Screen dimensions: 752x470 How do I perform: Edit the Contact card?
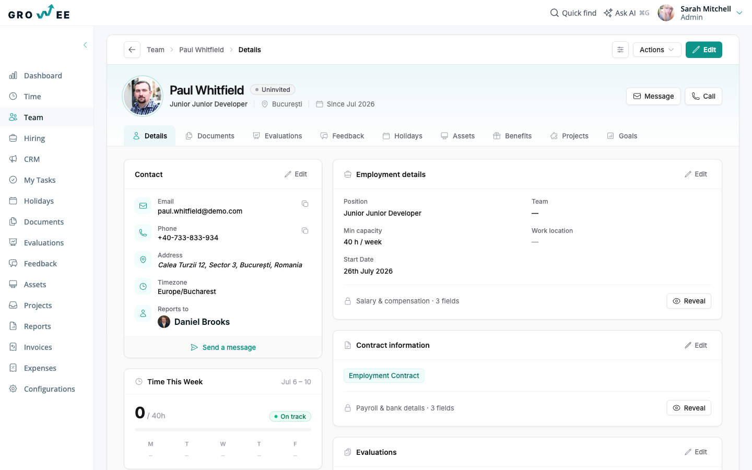pos(296,174)
